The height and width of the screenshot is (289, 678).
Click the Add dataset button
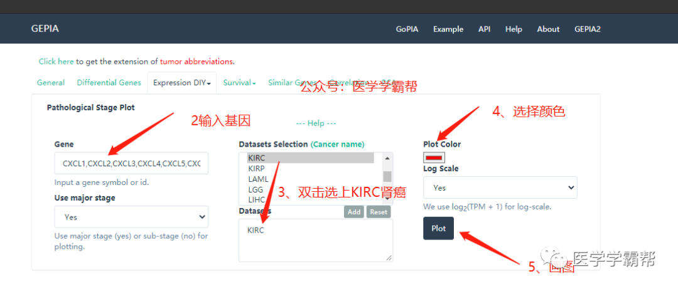coord(354,212)
